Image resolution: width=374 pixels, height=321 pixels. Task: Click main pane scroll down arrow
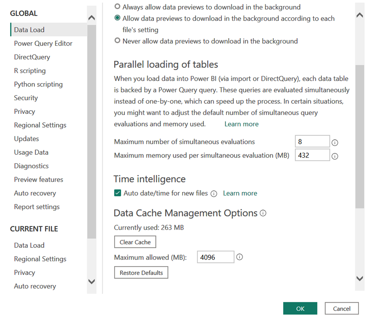pos(360,278)
